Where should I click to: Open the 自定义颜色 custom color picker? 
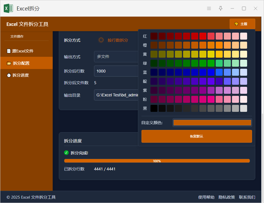click(x=212, y=123)
